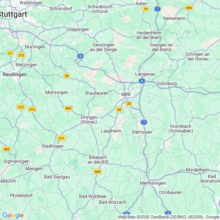Select the Memmingen town label

point(153,183)
